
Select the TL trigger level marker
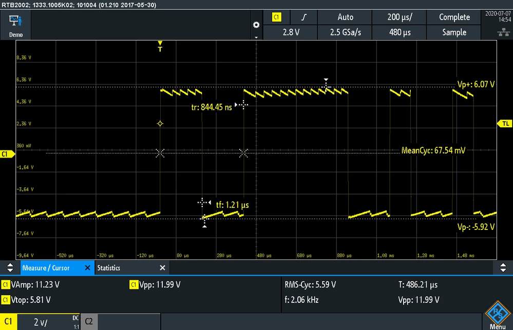click(x=505, y=124)
